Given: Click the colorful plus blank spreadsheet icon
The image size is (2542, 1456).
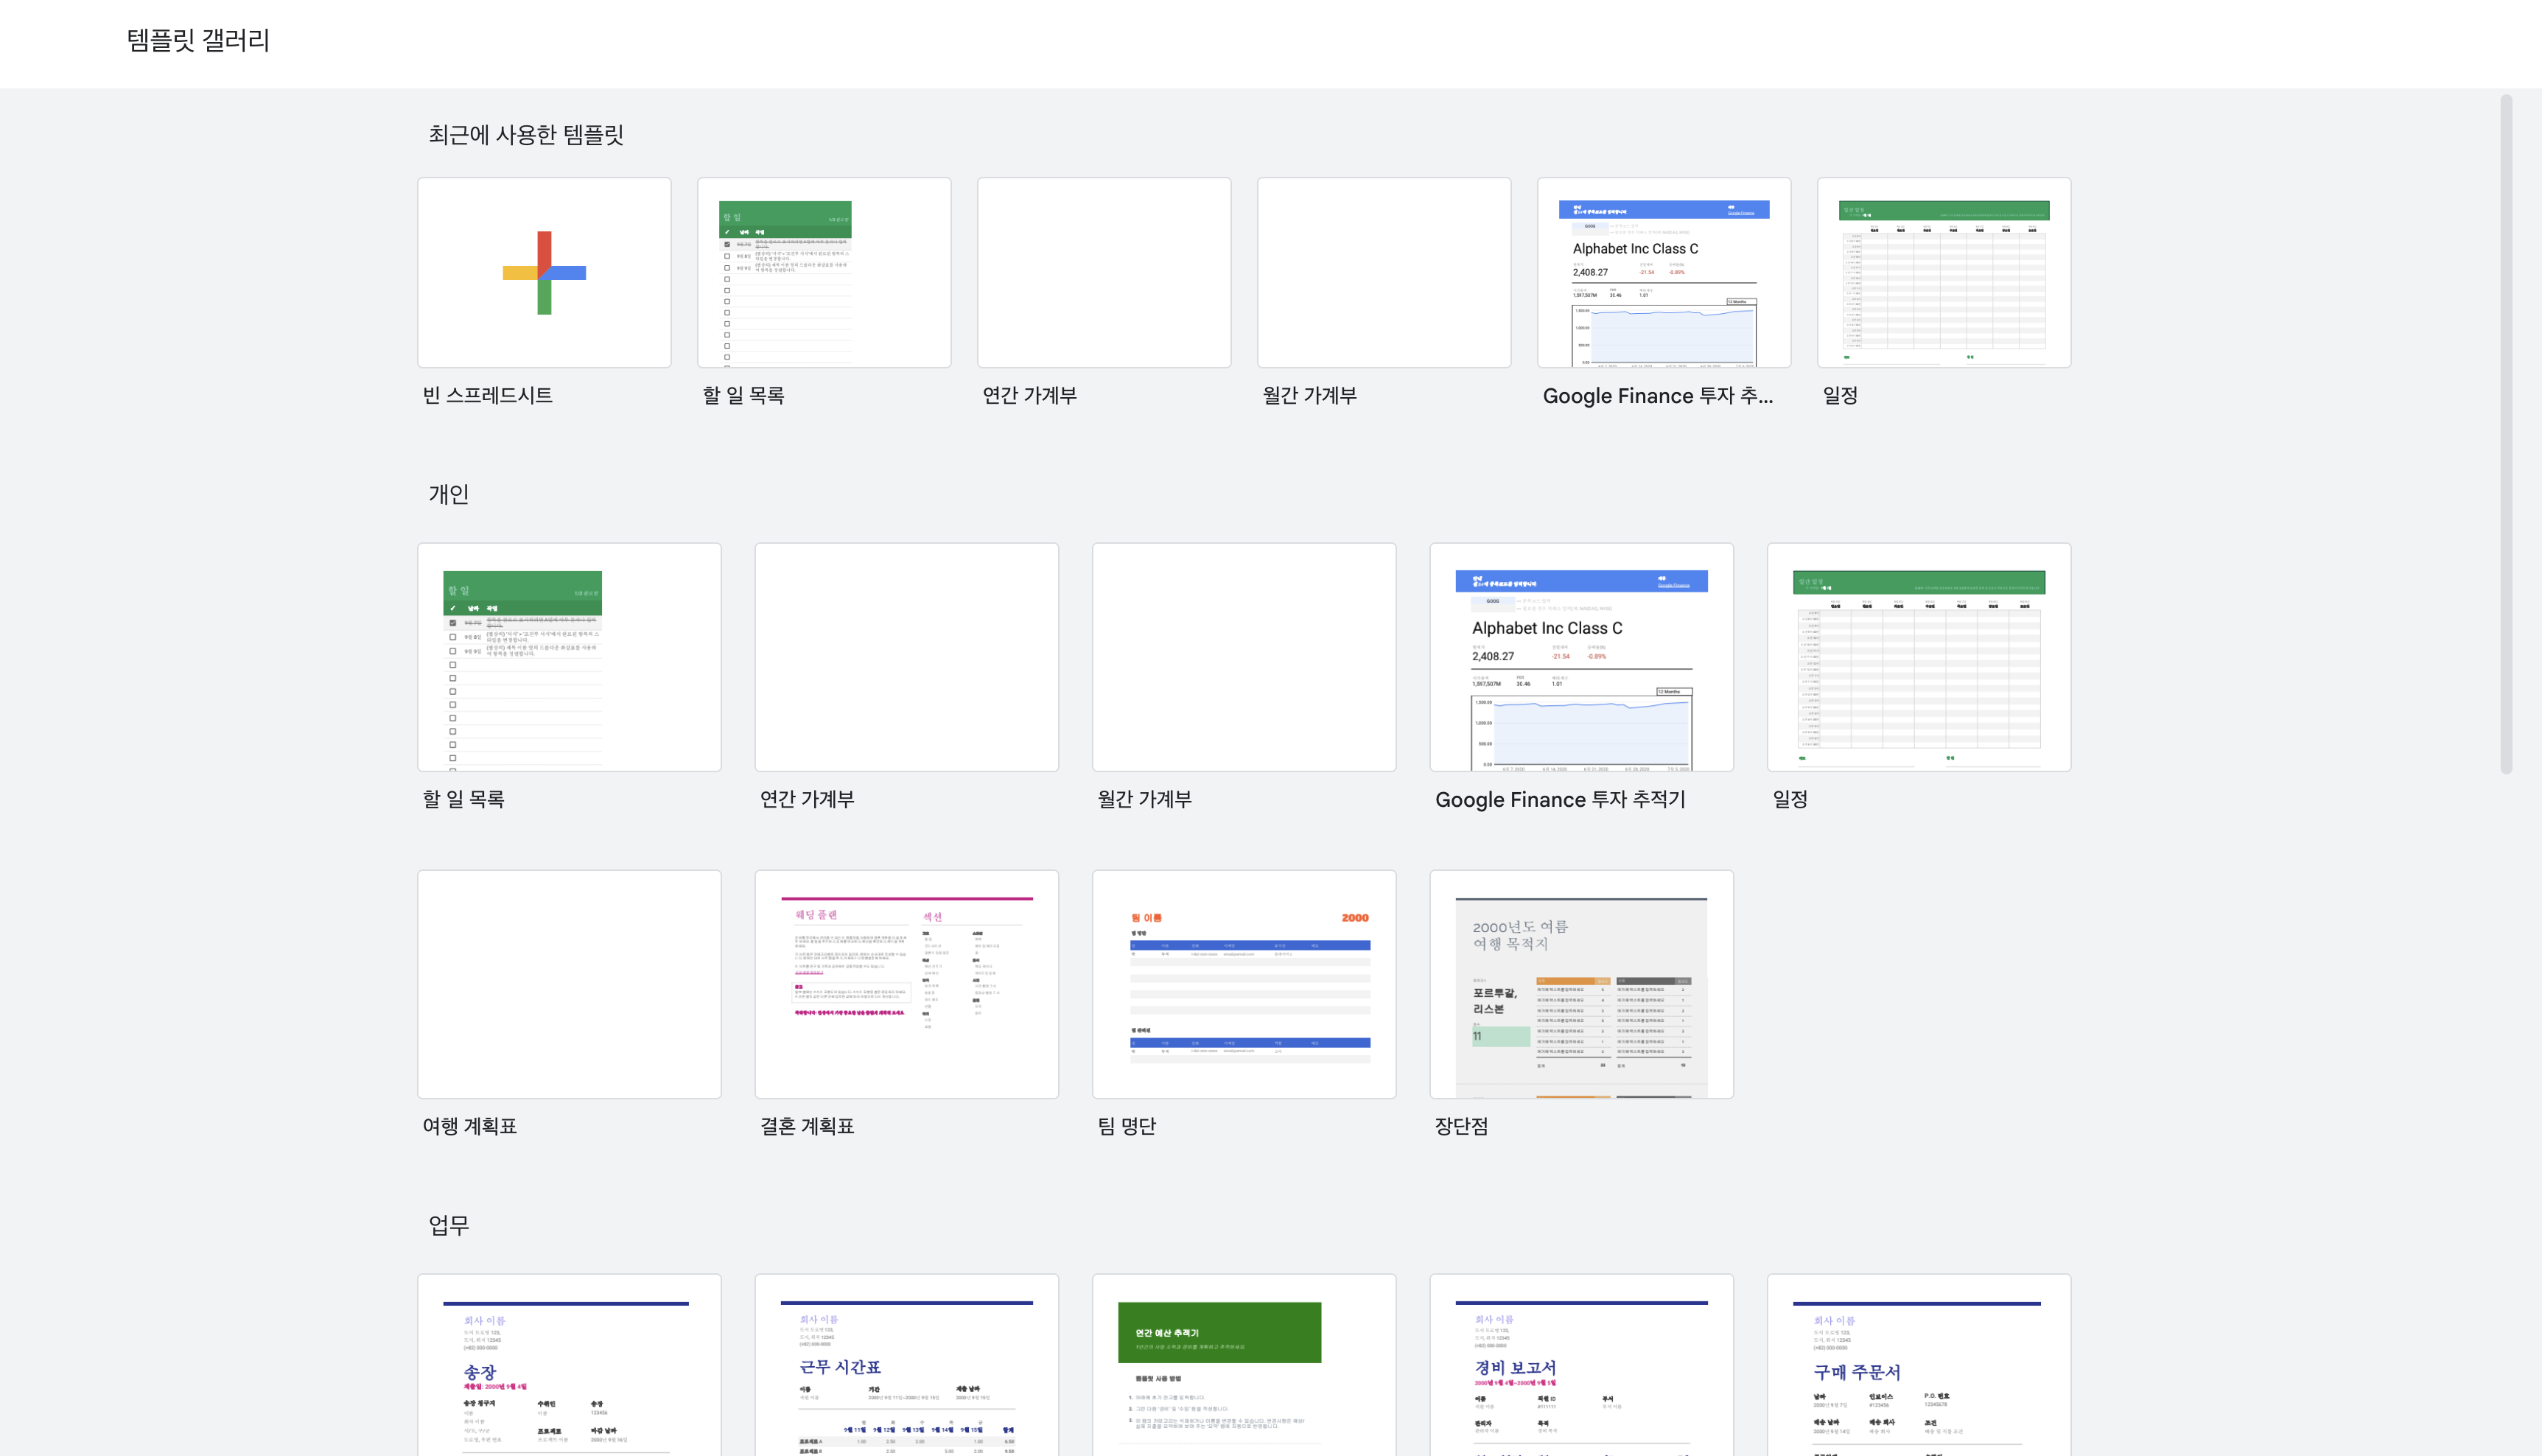Looking at the screenshot, I should click(x=544, y=273).
